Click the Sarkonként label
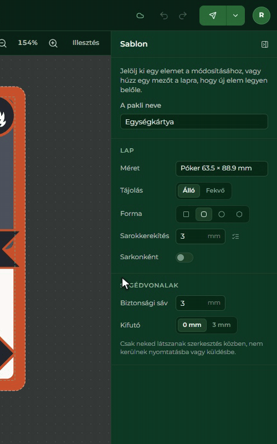 [139, 257]
